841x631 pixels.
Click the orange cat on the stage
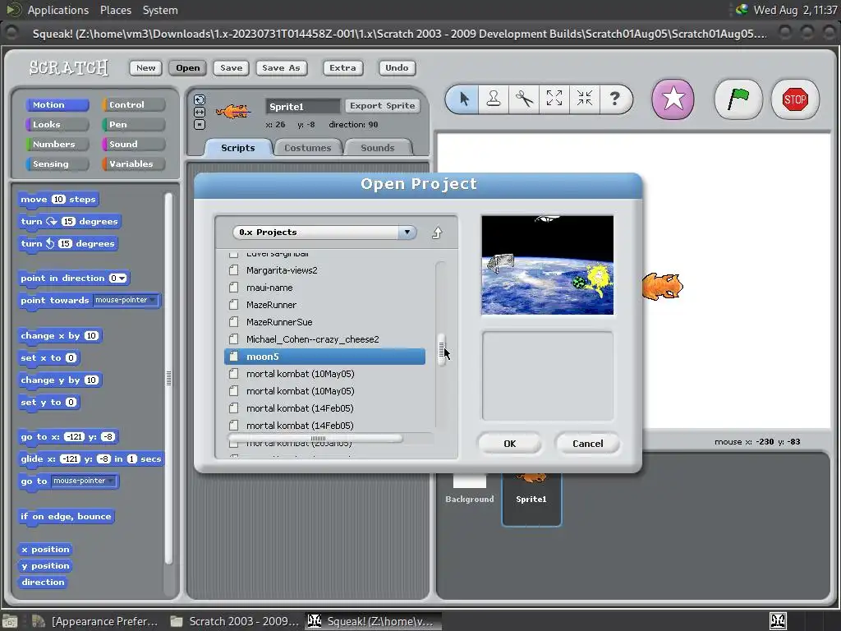pos(663,286)
